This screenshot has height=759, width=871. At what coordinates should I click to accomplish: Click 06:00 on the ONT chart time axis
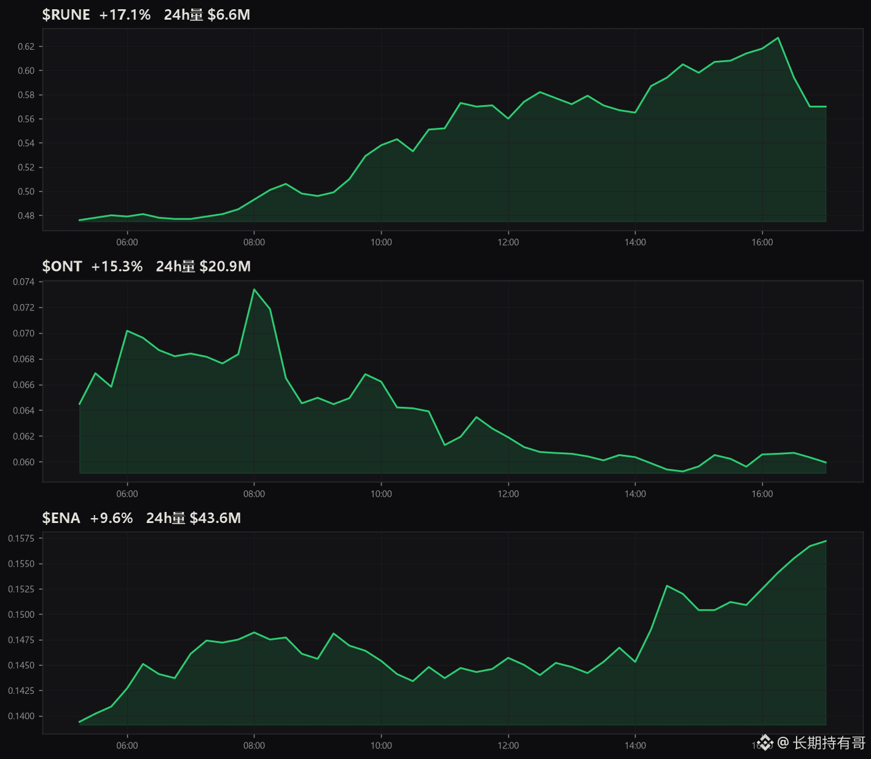click(x=127, y=494)
